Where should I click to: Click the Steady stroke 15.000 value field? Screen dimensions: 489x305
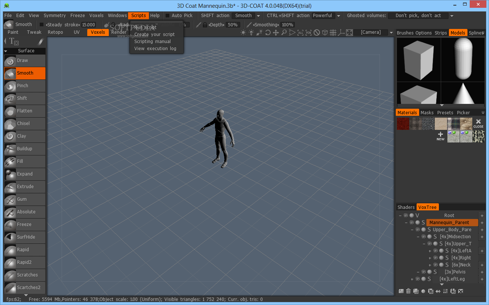pos(89,25)
